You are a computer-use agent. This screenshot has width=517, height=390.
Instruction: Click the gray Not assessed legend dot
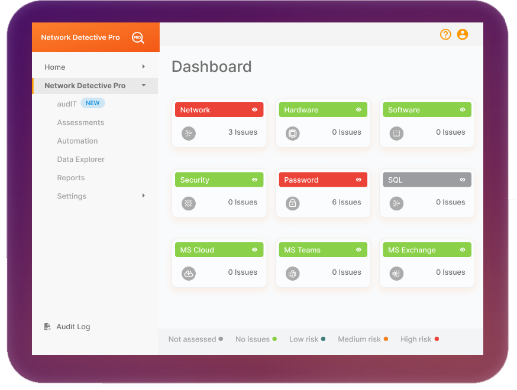click(221, 339)
